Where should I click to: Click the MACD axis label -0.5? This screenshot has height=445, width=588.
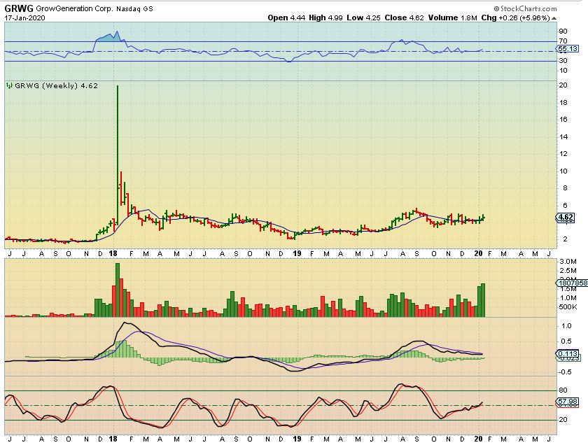[566, 372]
